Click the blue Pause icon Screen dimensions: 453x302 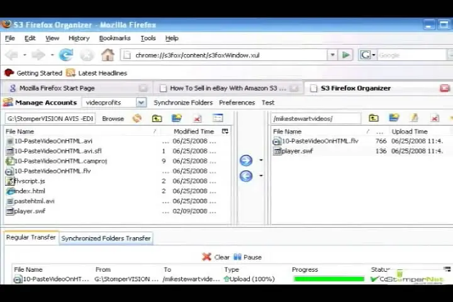237,257
